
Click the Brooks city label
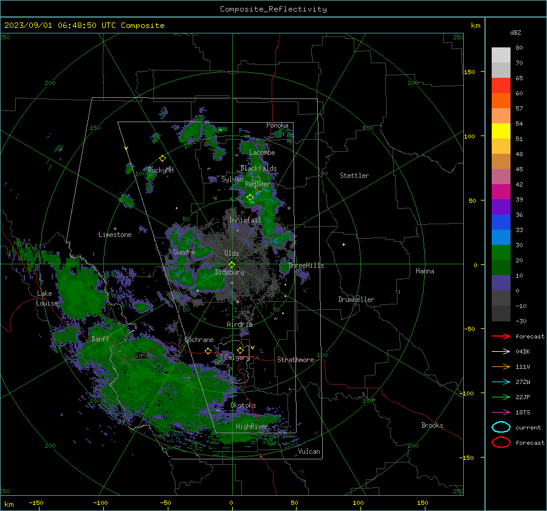point(432,425)
